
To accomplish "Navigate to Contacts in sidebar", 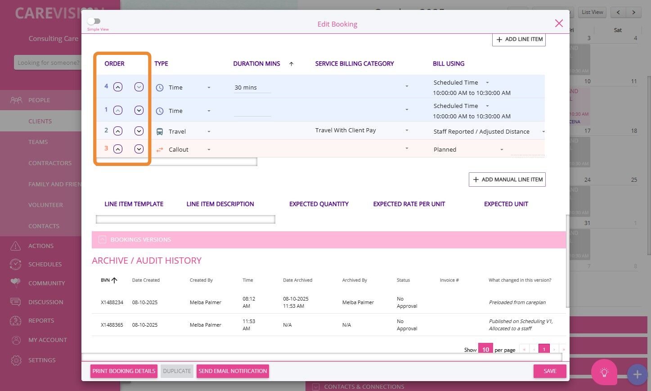I will point(44,226).
